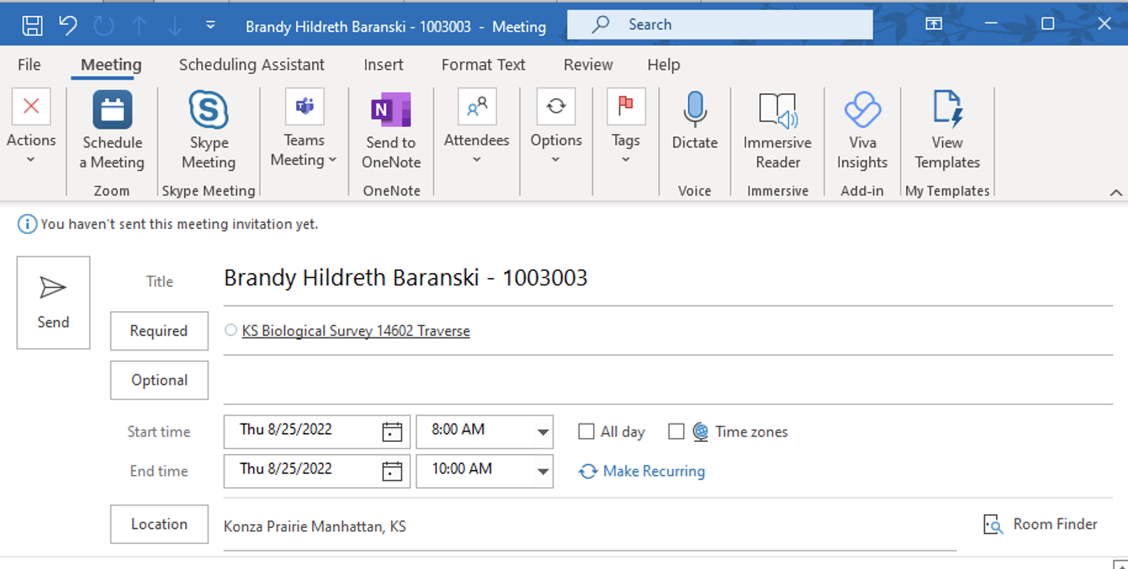Open Send to OneNote
The height and width of the screenshot is (569, 1128).
(391, 111)
